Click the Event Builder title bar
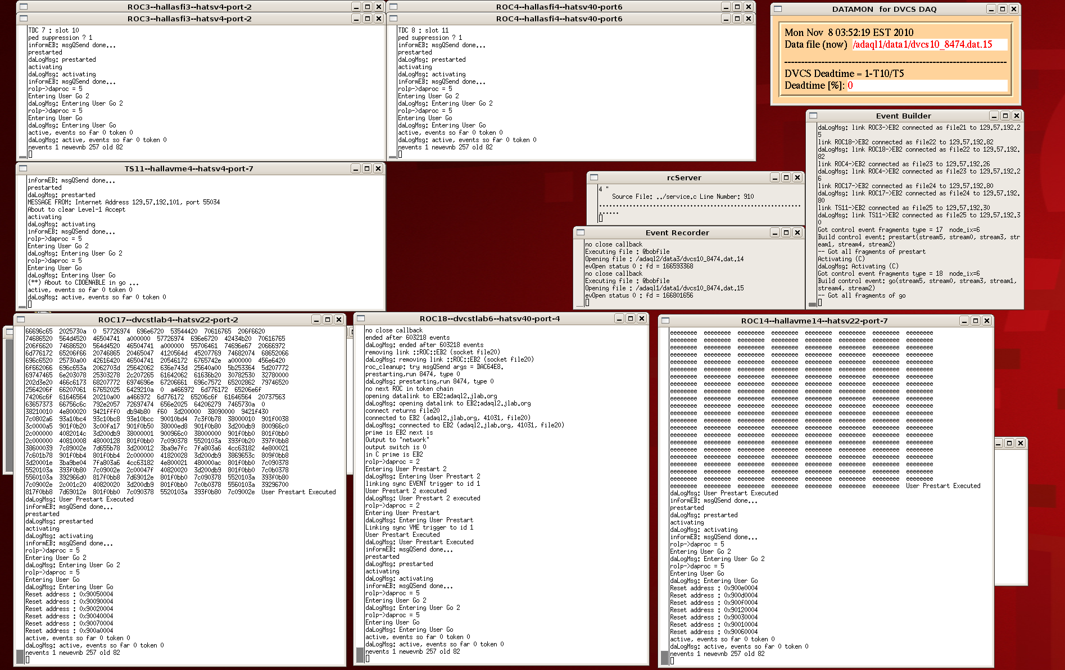1065x670 pixels. [x=903, y=116]
